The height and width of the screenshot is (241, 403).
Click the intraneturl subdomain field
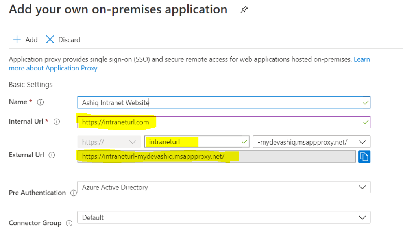click(198, 142)
